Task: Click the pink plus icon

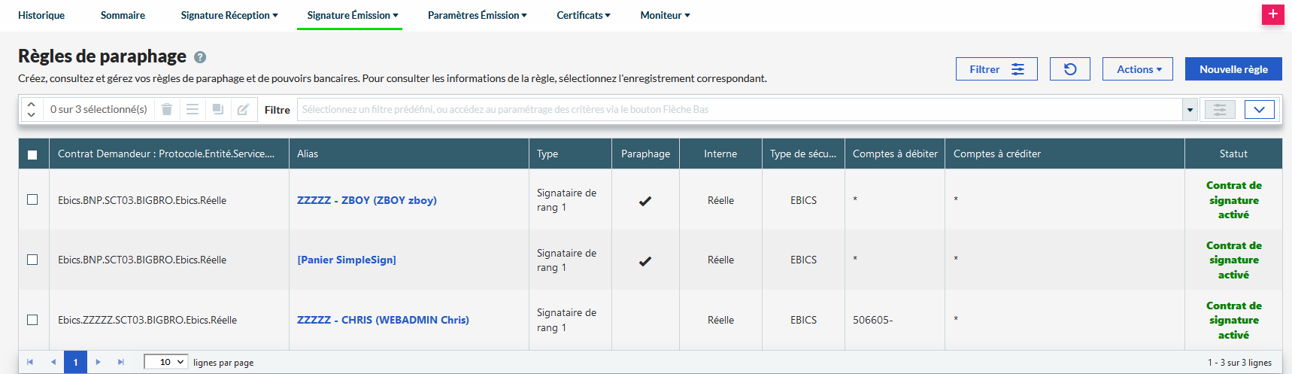Action: pos(1272,14)
